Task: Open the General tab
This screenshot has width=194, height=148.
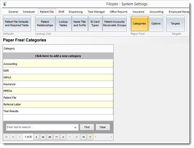Action: 13,12
